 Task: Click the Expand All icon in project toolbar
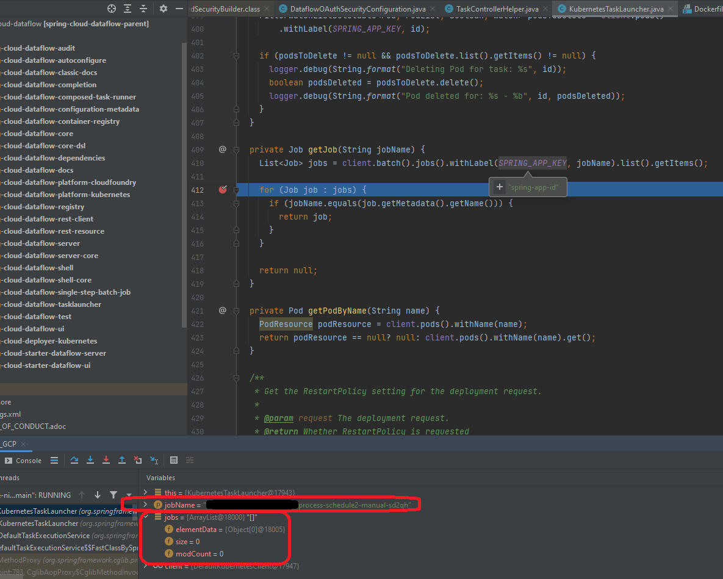128,9
